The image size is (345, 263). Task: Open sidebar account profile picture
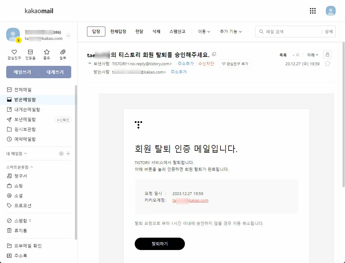pos(13,35)
